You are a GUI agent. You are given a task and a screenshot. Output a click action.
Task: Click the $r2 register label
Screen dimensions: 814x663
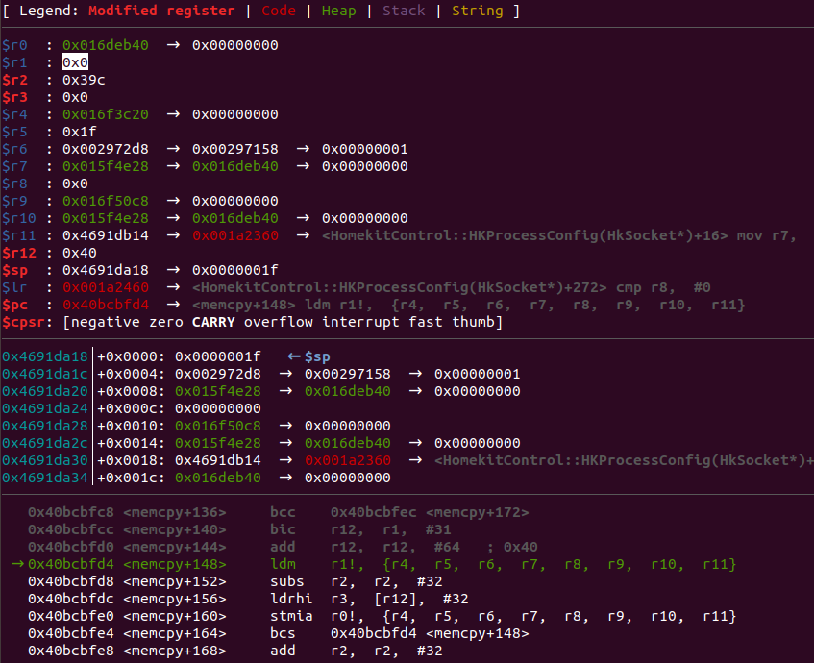(14, 80)
